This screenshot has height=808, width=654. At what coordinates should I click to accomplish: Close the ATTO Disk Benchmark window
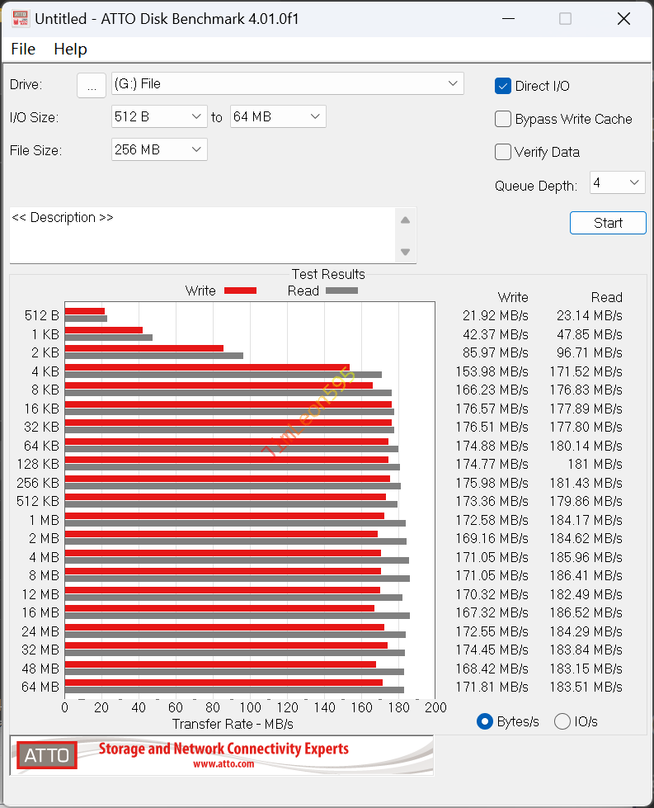click(623, 19)
